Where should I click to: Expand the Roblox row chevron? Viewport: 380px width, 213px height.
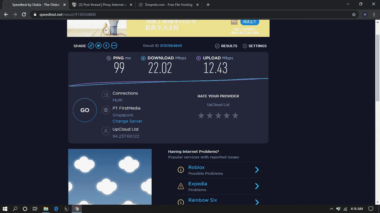[257, 170]
